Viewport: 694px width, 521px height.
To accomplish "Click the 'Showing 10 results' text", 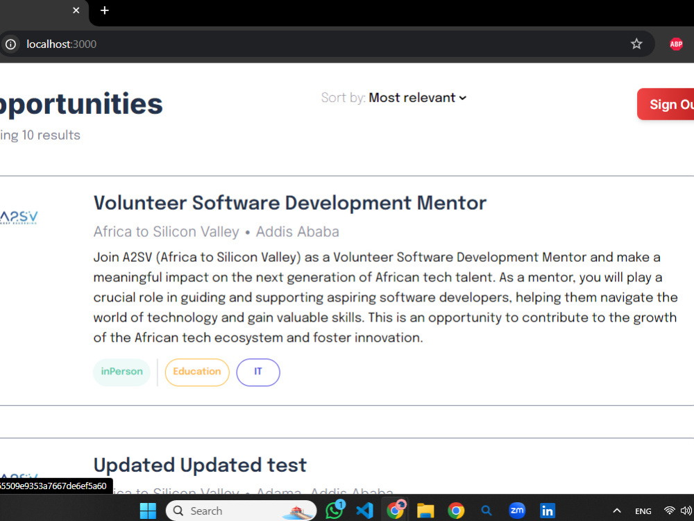I will (40, 135).
